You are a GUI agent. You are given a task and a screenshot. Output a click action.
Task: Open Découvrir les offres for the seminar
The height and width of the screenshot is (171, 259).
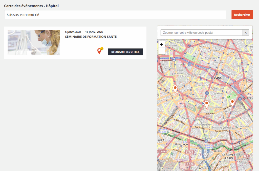tap(125, 52)
